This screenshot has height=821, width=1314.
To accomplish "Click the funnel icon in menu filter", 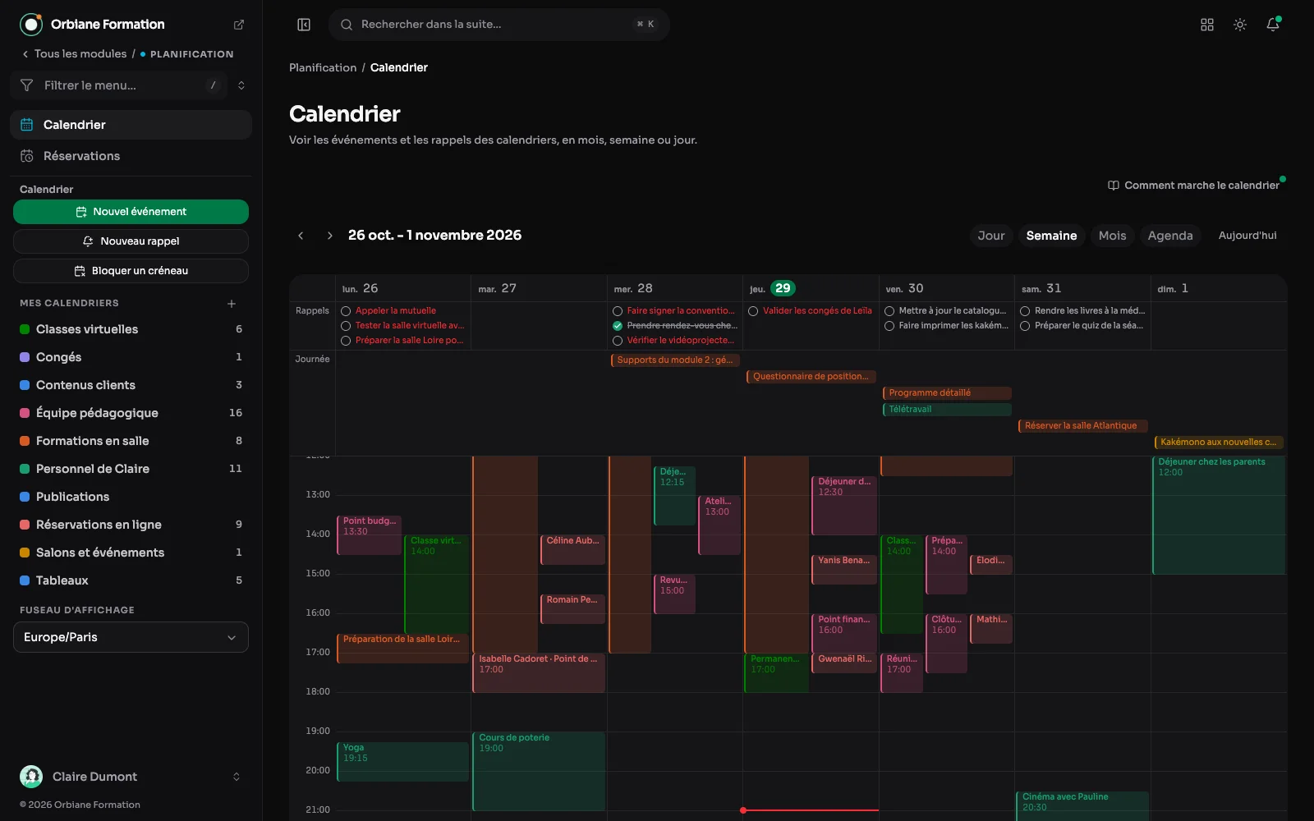I will click(26, 85).
